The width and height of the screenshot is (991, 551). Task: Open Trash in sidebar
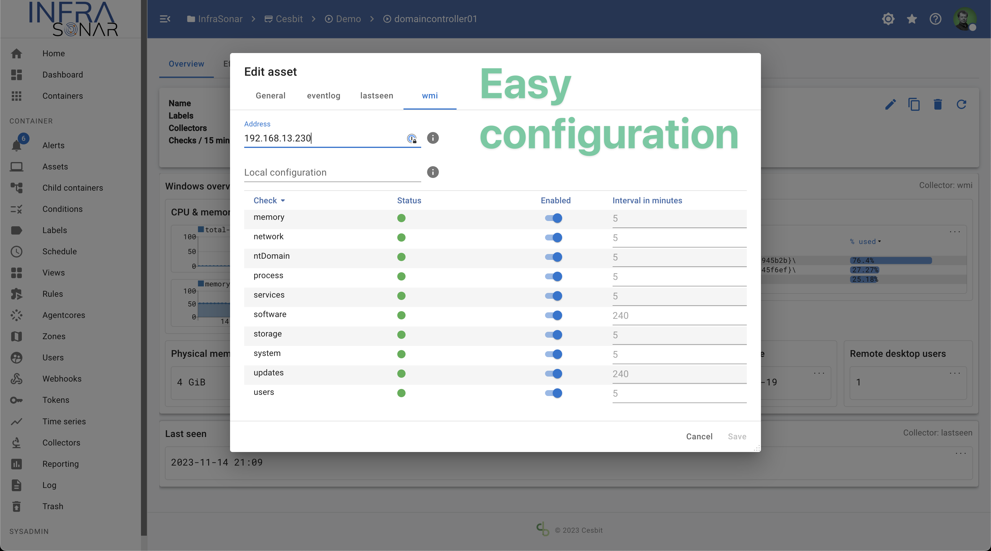[53, 506]
